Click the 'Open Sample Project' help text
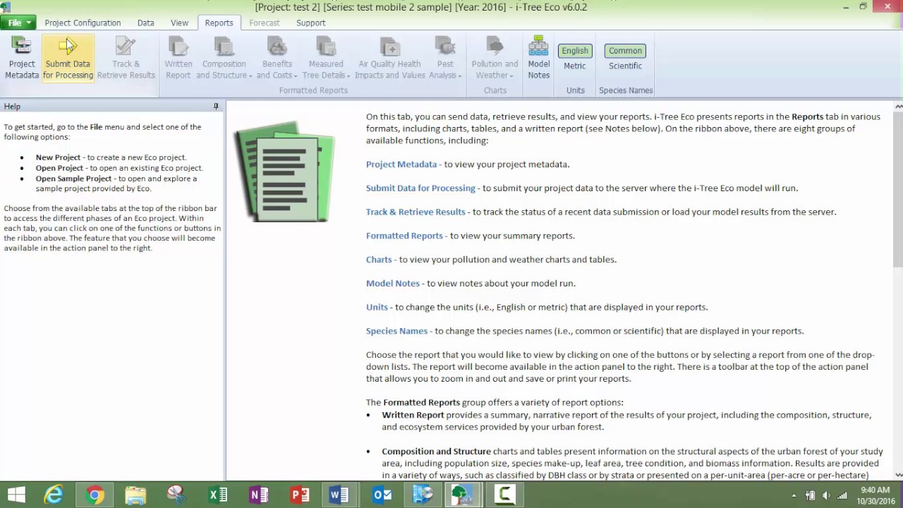Screen dimensions: 903x508 (74, 179)
